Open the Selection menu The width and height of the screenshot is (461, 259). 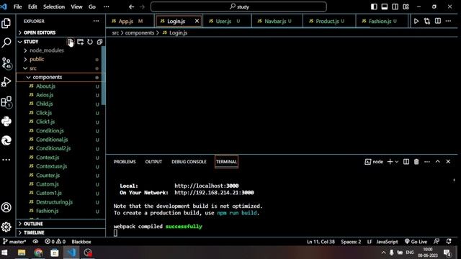[x=54, y=6]
